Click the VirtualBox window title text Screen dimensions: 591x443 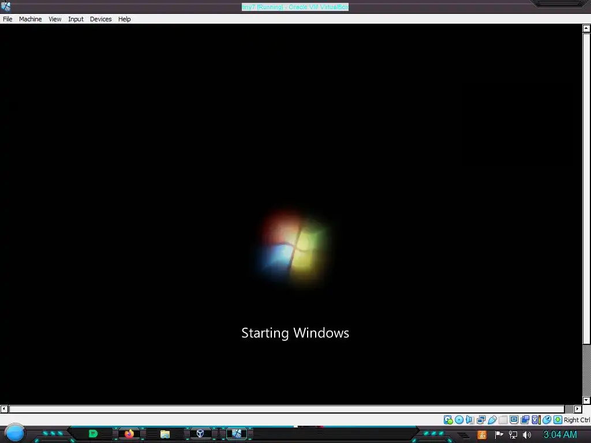[x=295, y=7]
